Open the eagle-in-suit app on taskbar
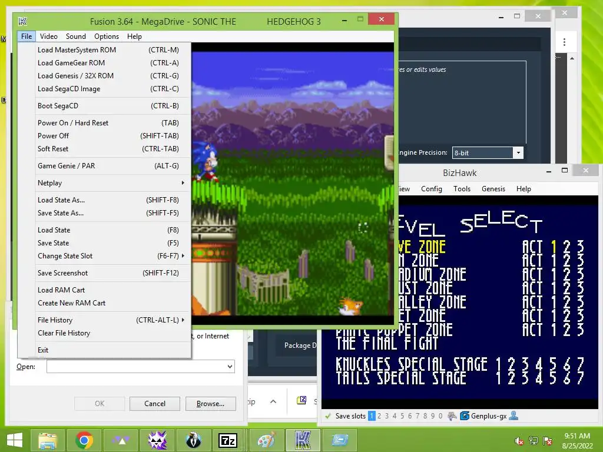Image resolution: width=603 pixels, height=452 pixels. click(x=193, y=440)
